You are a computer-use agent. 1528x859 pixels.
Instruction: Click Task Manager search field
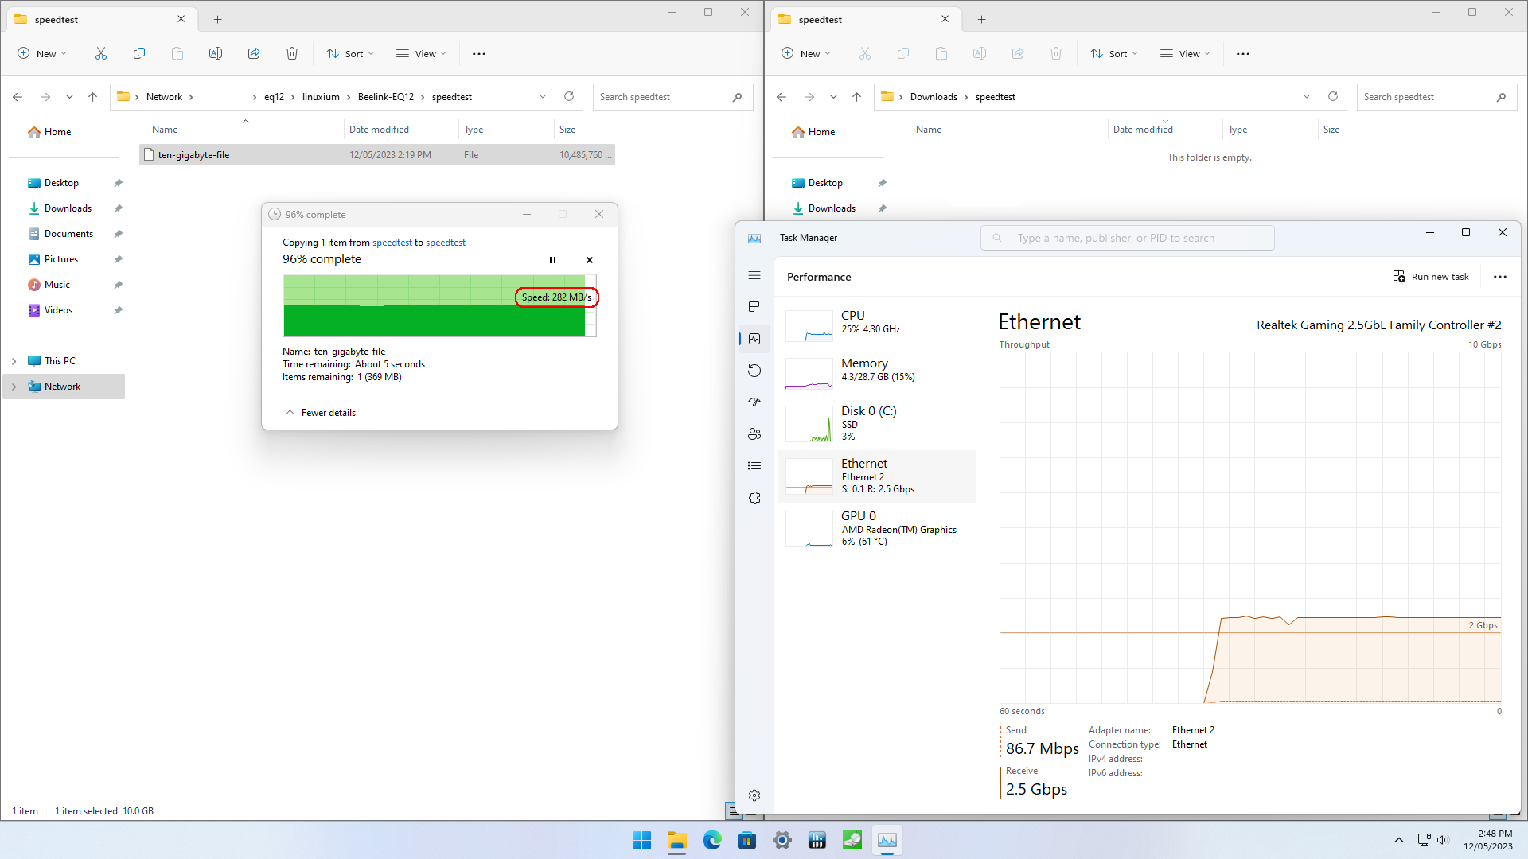[1128, 238]
